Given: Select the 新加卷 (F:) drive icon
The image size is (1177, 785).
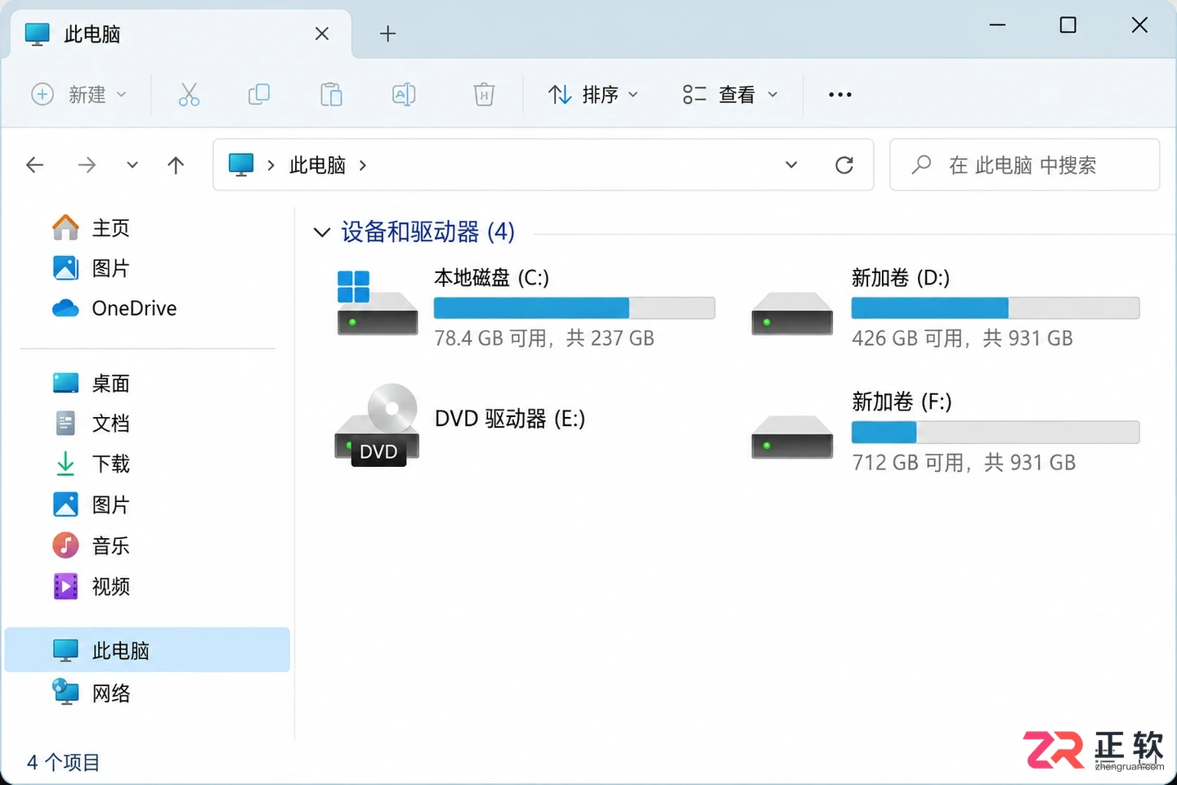Looking at the screenshot, I should 792,437.
